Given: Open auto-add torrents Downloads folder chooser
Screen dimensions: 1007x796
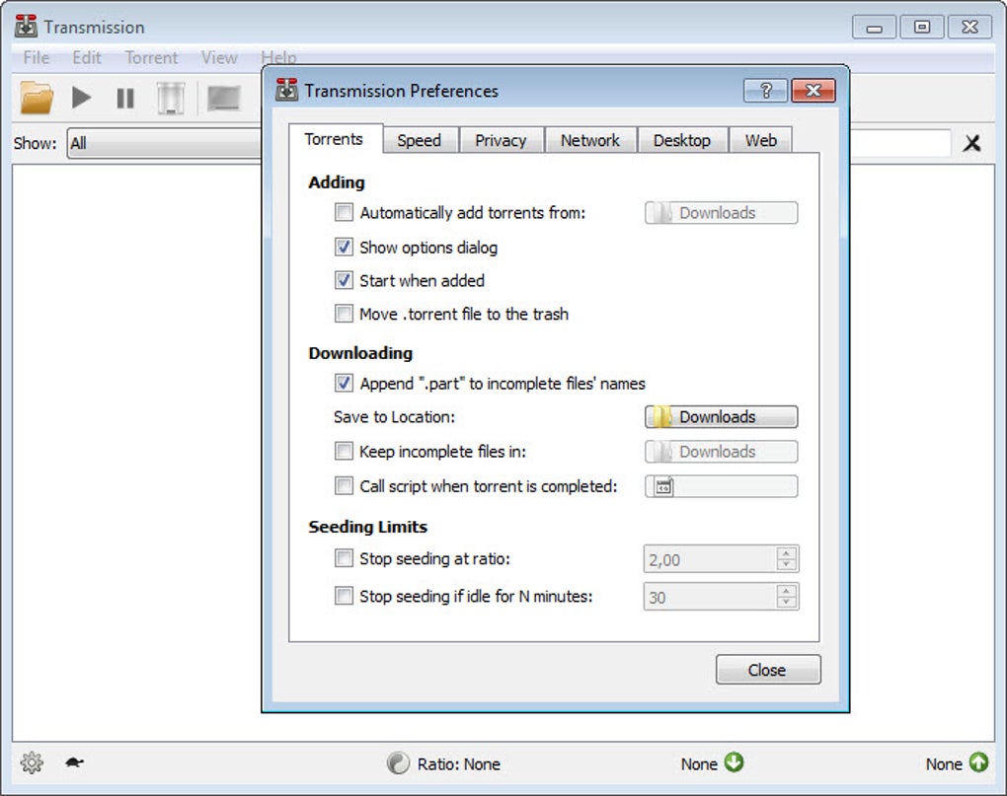Looking at the screenshot, I should [722, 213].
